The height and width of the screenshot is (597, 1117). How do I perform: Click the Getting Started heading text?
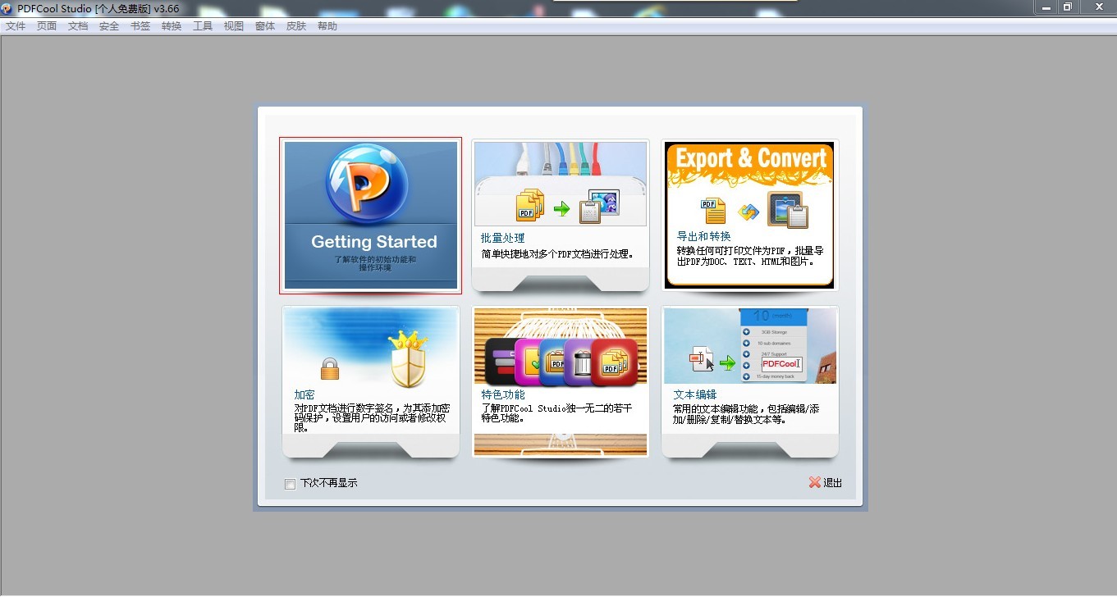tap(373, 242)
